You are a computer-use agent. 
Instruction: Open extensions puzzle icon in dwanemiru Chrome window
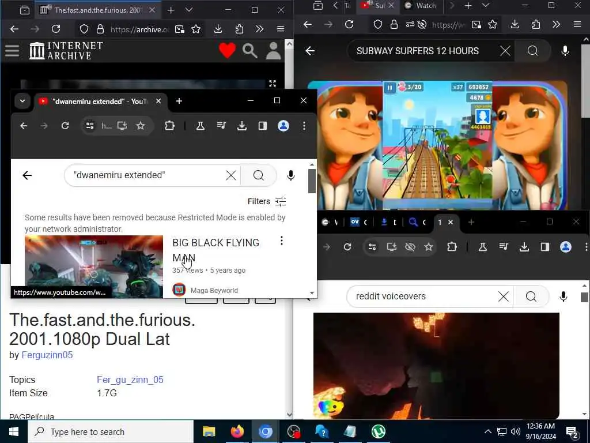[170, 126]
